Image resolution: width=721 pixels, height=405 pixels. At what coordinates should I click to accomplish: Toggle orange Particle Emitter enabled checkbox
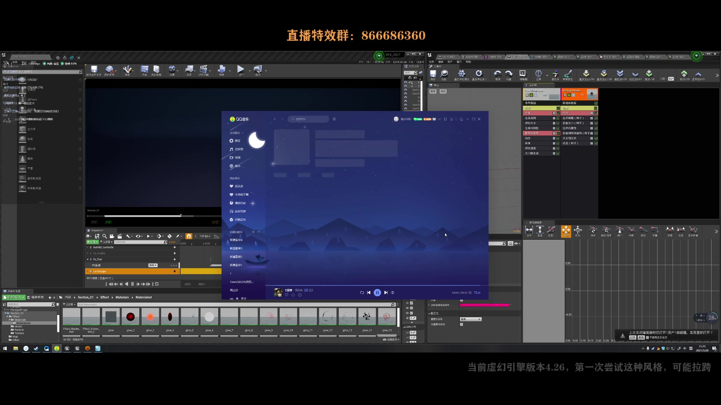[x=565, y=95]
